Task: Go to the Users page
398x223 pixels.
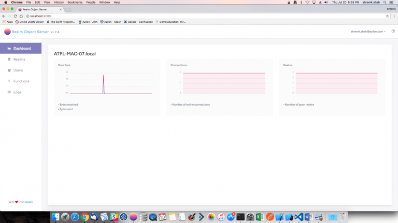Action: [18, 70]
